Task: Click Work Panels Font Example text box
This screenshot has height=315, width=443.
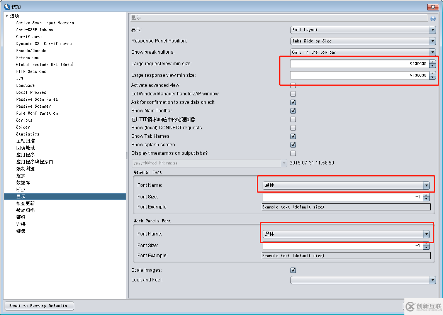Action: tap(346, 256)
